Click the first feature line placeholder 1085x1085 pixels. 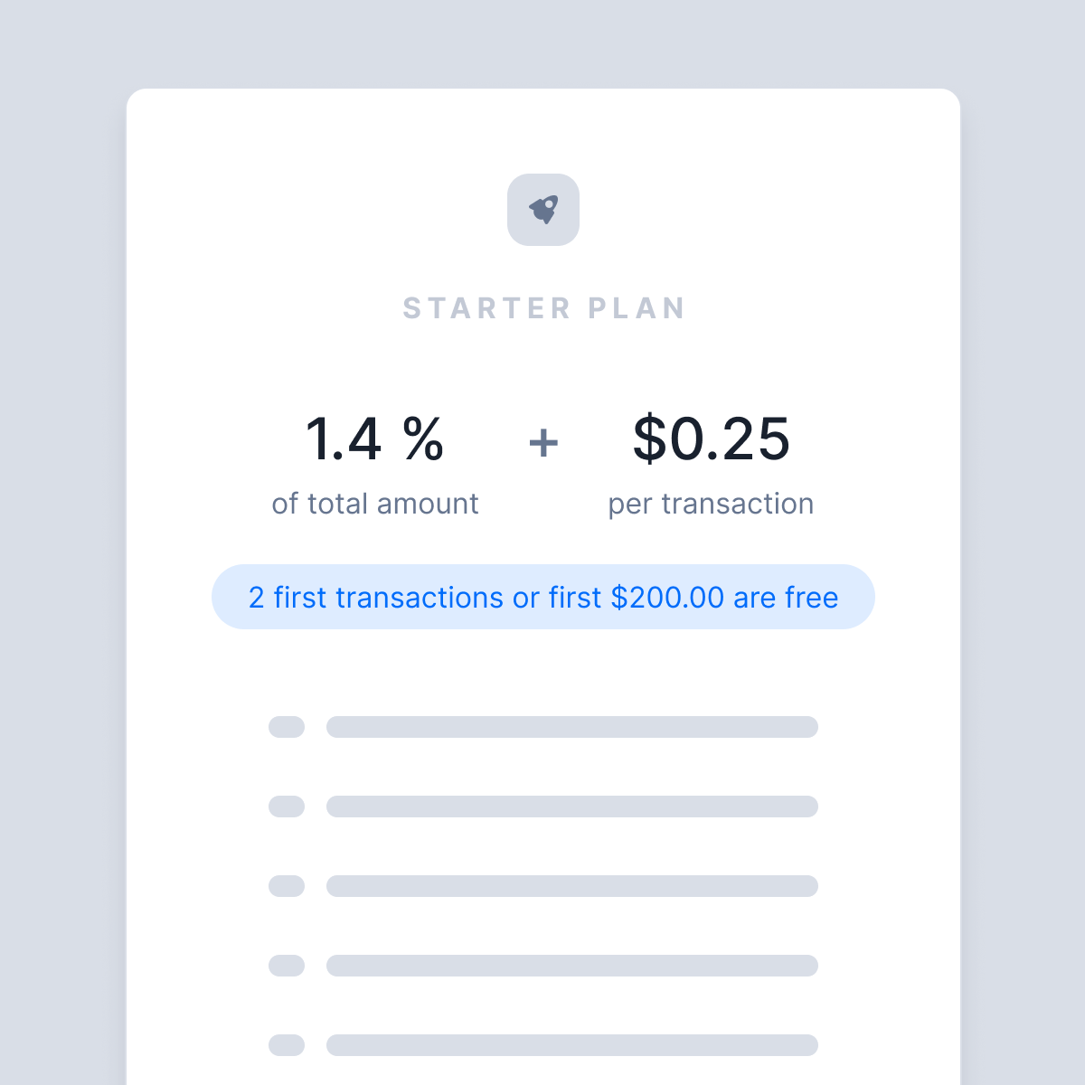coord(572,727)
